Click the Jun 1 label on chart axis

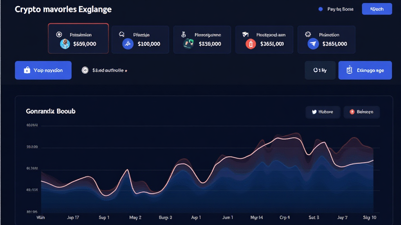pos(227,217)
